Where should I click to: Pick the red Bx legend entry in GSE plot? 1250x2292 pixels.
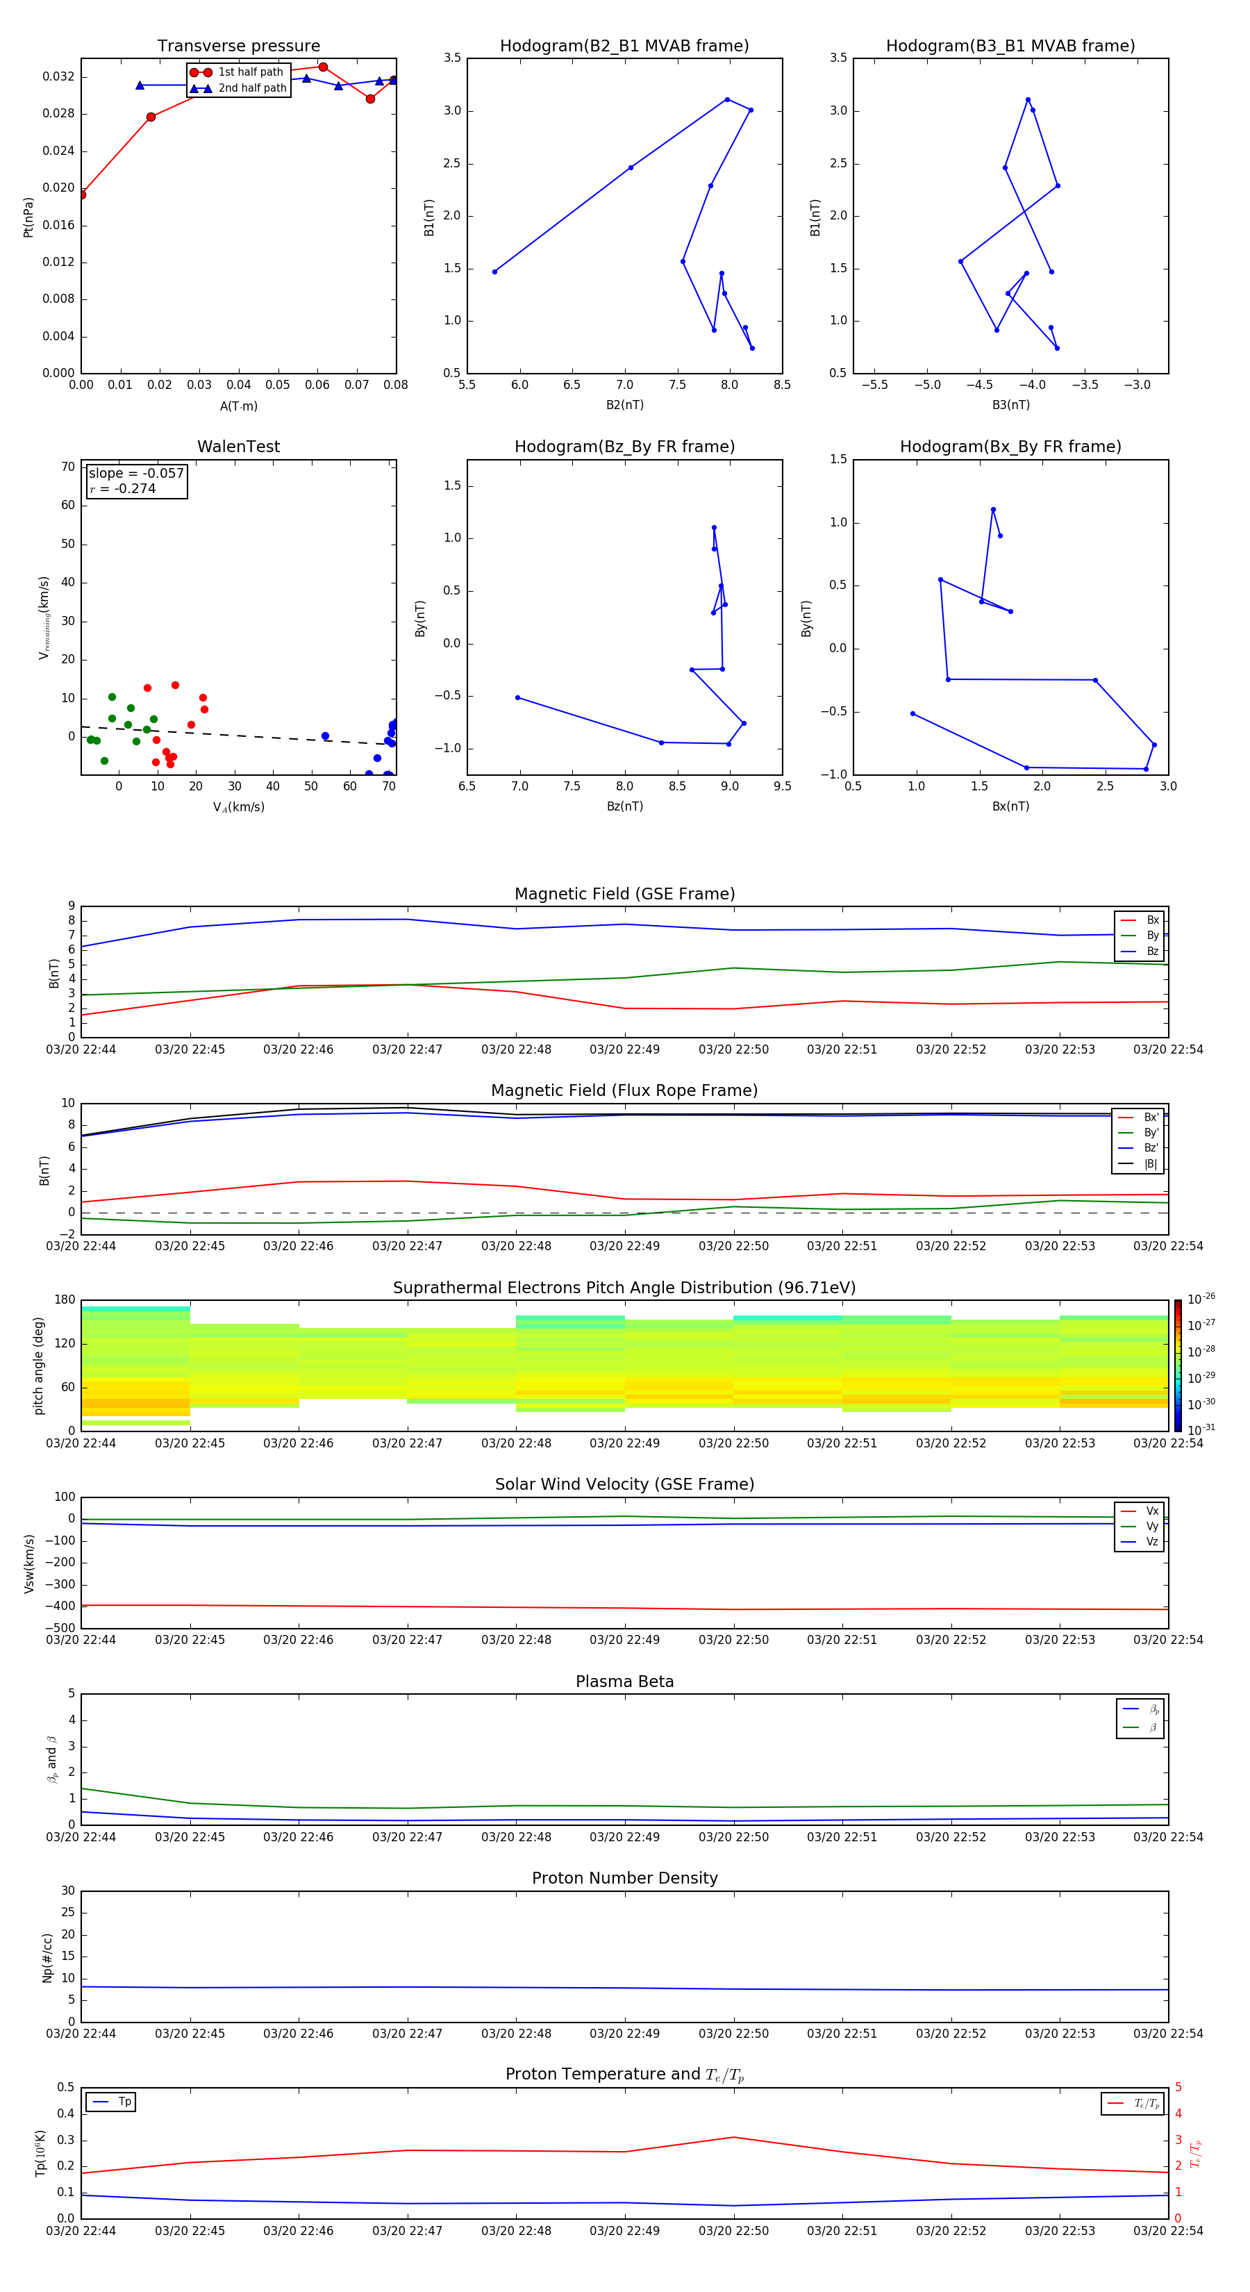tap(1140, 920)
